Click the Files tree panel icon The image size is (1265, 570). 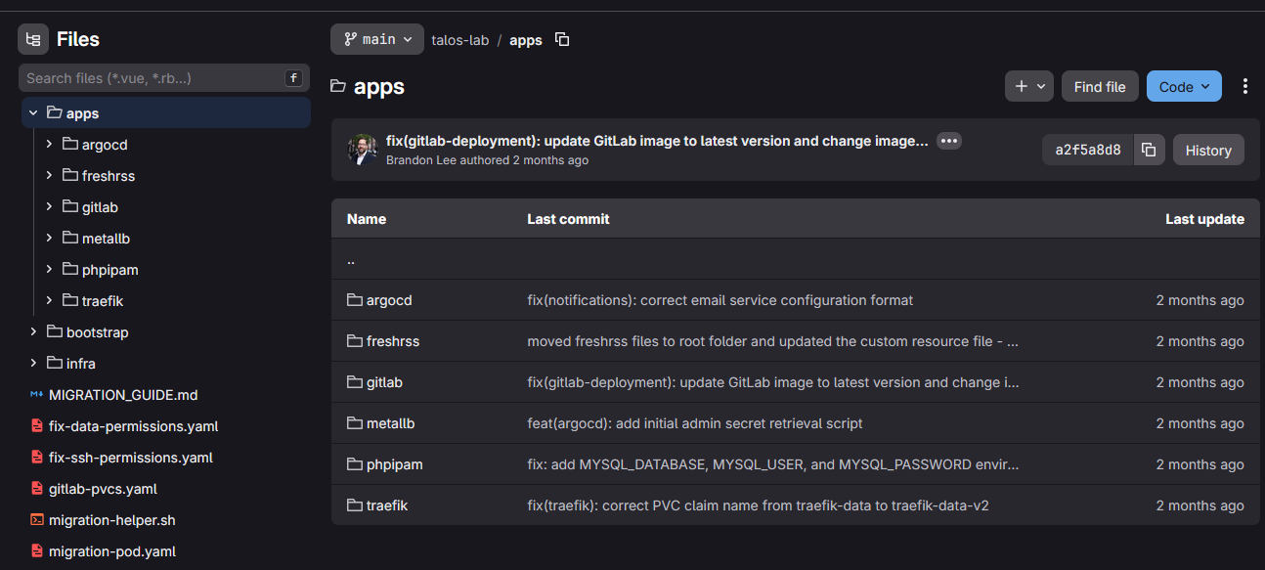pos(33,39)
